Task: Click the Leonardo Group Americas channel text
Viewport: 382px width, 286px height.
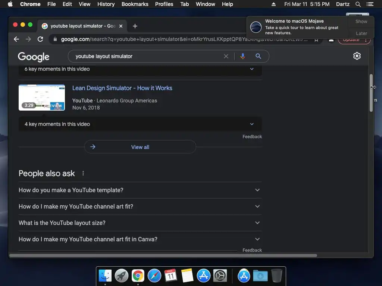Action: 127,101
